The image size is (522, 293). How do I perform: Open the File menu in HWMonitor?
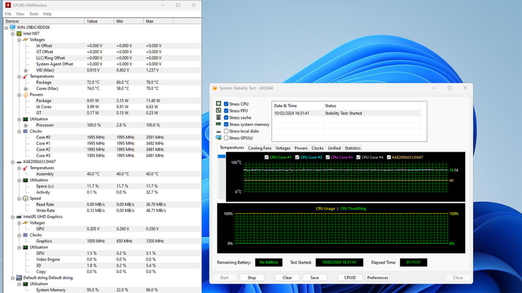pos(8,14)
